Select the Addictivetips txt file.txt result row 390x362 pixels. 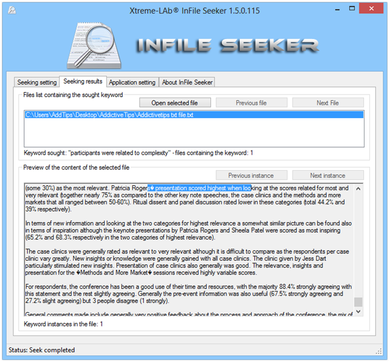(194, 115)
